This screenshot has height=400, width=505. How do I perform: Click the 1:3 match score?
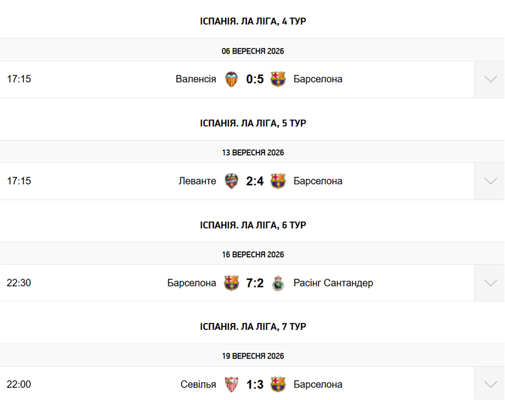(255, 385)
